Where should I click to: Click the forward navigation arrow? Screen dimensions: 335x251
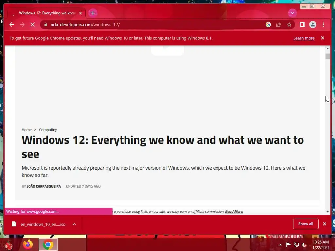(22, 25)
